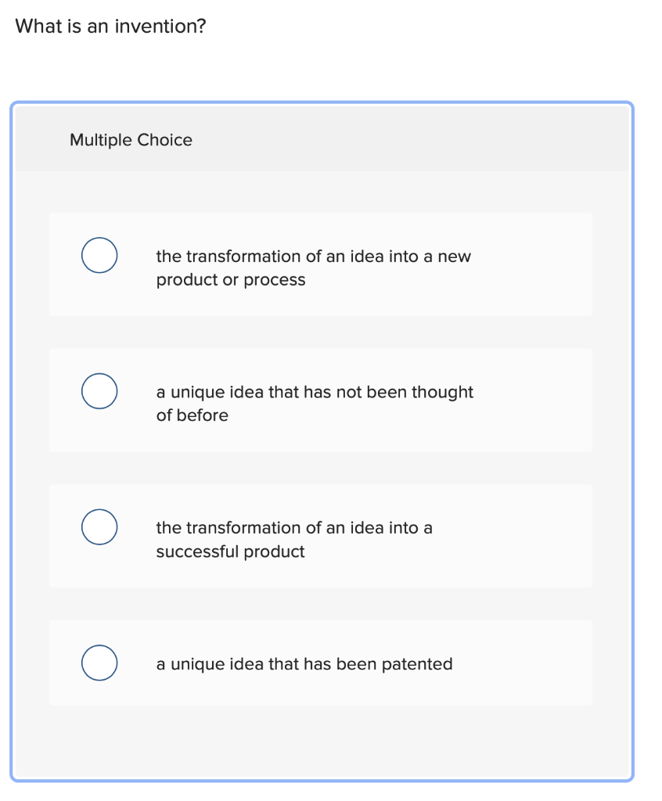Click the word 'patented' in the last answer
Viewport: 662px width, 801px height.
[422, 663]
